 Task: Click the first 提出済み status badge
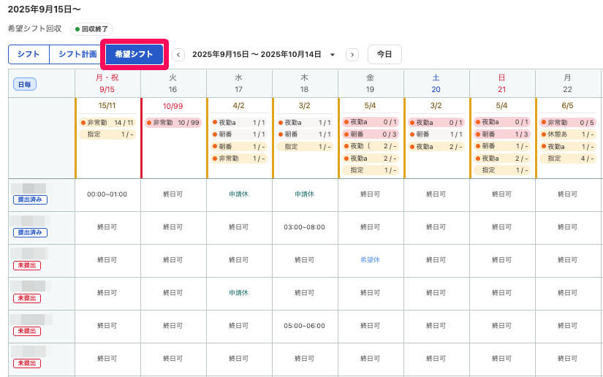30,199
